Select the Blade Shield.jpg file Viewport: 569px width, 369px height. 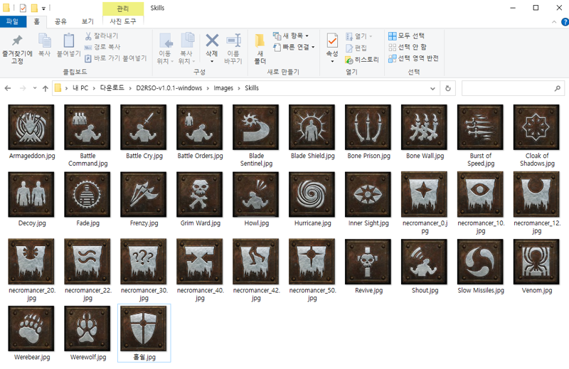(x=312, y=132)
